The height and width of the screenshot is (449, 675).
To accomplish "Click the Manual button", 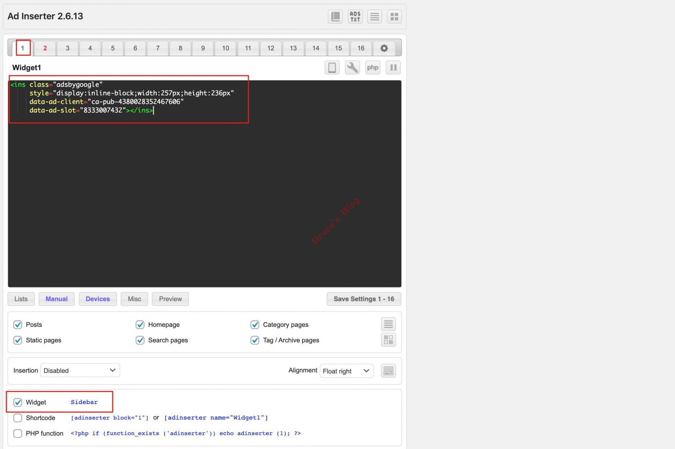I will 57,299.
